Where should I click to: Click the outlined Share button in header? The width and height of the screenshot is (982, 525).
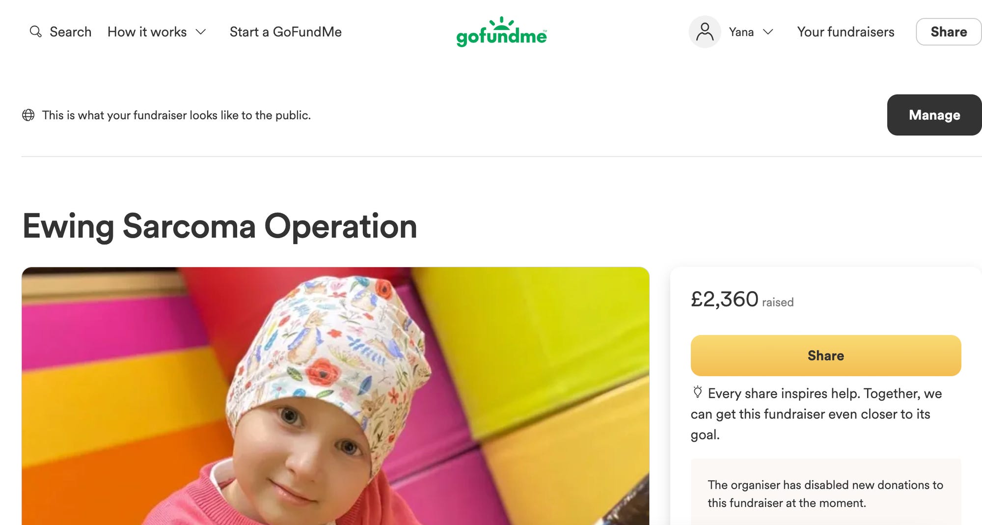pos(949,32)
